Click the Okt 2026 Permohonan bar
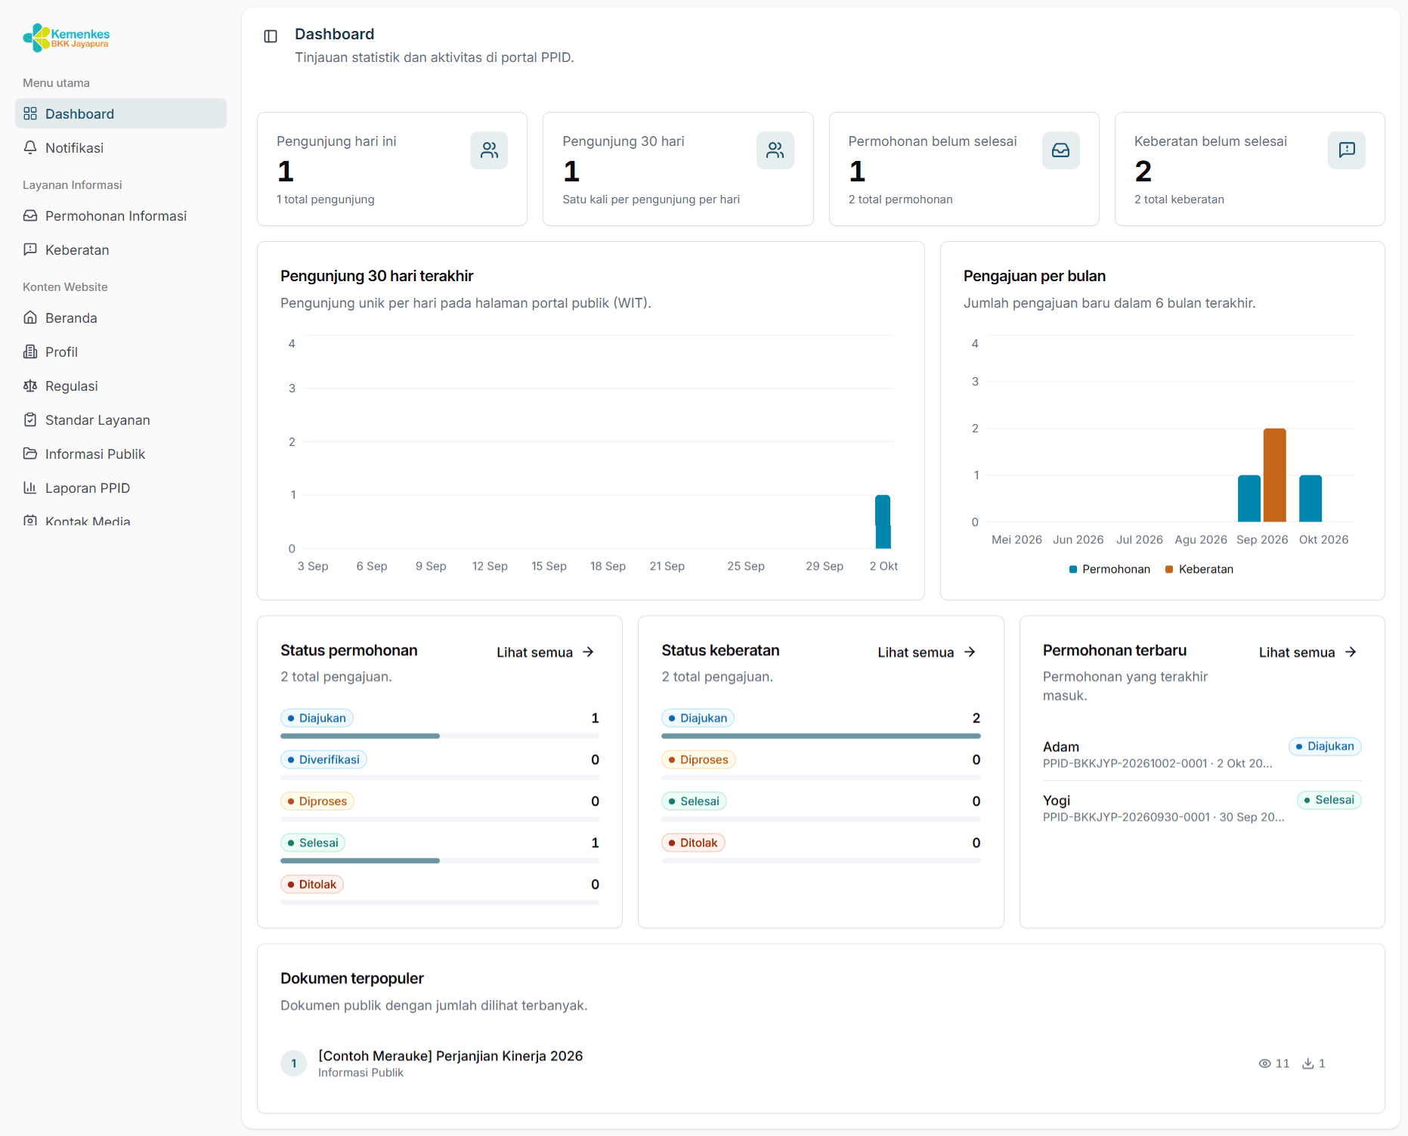Image resolution: width=1408 pixels, height=1136 pixels. (1311, 498)
